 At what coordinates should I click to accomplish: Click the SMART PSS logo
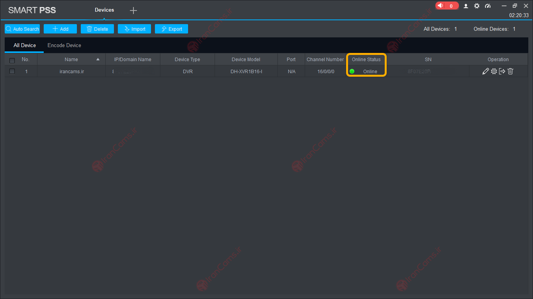[x=32, y=10]
